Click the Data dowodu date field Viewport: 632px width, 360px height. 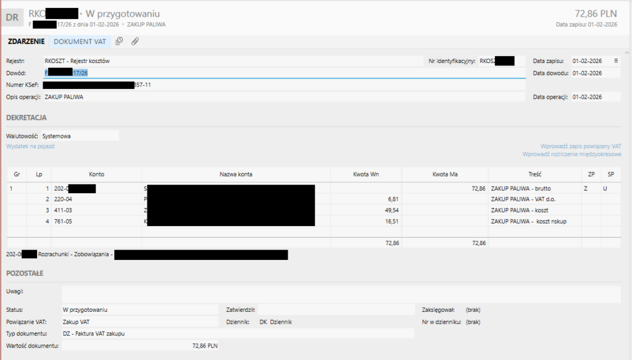tap(595, 73)
